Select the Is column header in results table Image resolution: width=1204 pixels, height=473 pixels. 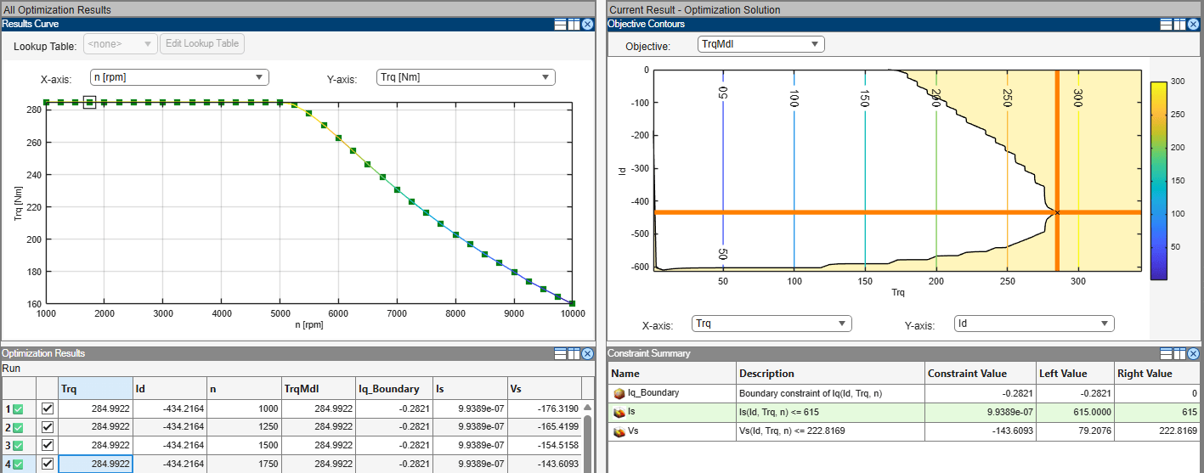tap(470, 389)
